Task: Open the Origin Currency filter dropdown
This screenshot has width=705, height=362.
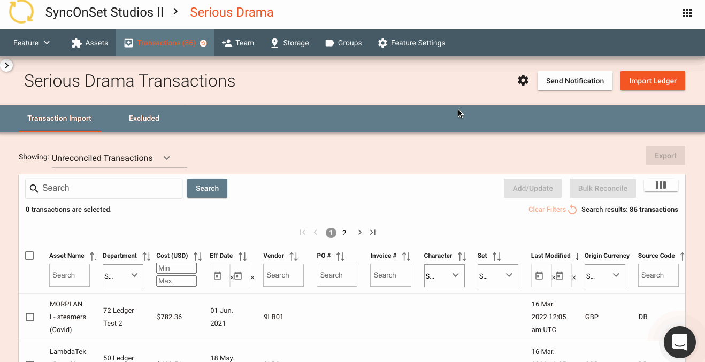Action: click(x=604, y=275)
